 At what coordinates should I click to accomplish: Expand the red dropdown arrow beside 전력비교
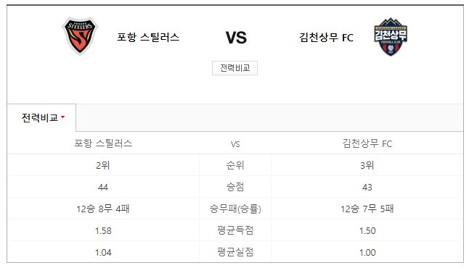63,117
